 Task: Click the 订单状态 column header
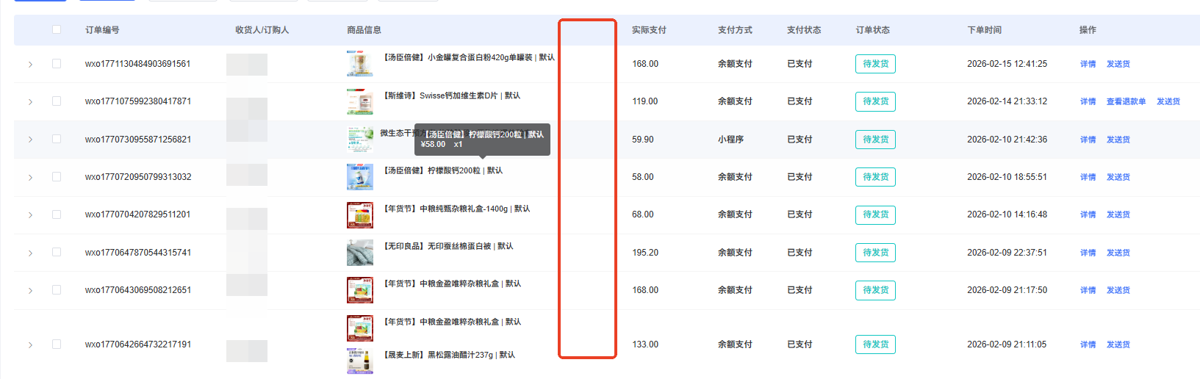(872, 30)
